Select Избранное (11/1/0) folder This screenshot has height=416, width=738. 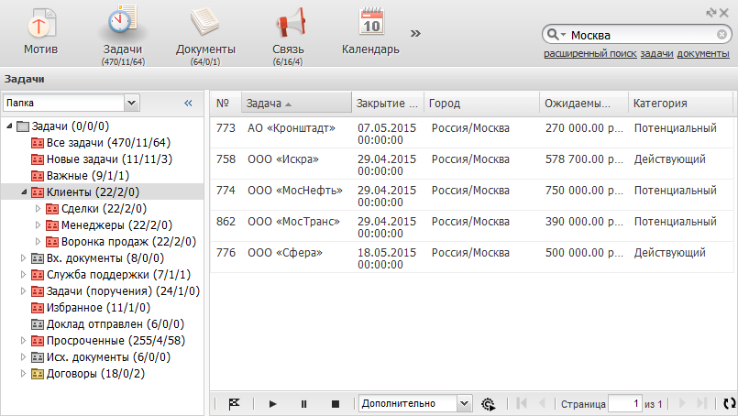(x=98, y=308)
